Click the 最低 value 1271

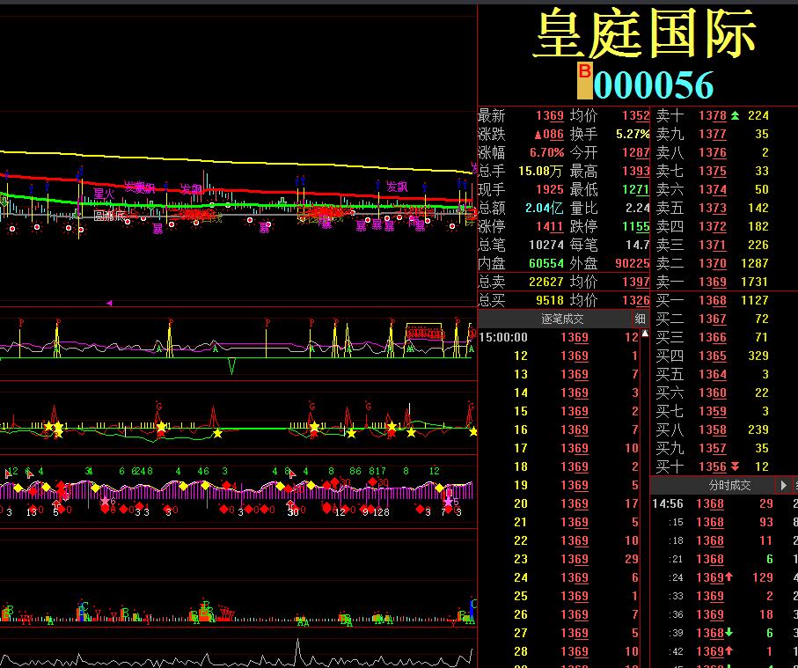pos(635,190)
